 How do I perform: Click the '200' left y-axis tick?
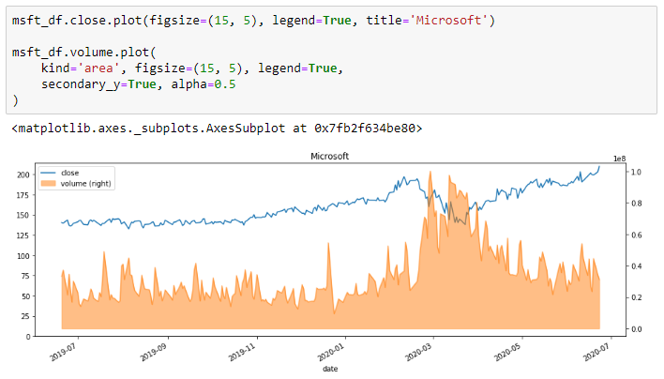click(23, 174)
